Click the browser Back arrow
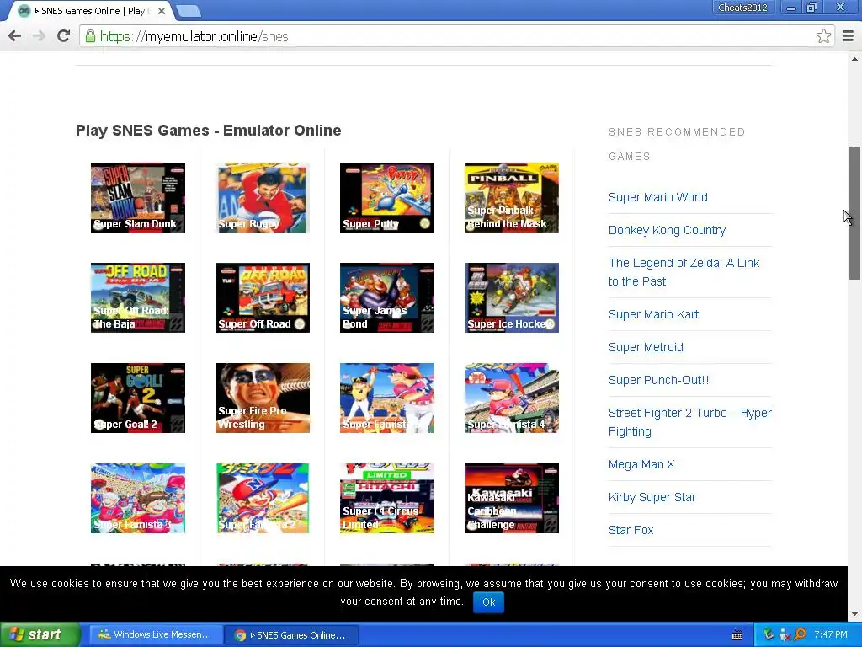Image resolution: width=862 pixels, height=647 pixels. (15, 36)
